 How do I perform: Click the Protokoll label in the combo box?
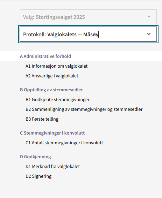pyautogui.click(x=35, y=35)
